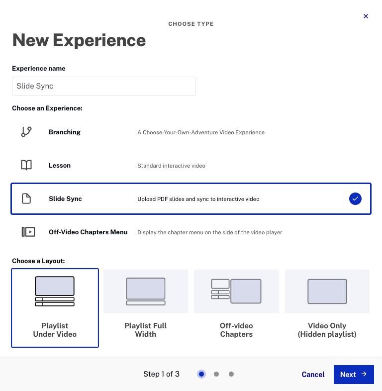The image size is (382, 391).
Task: Click the Slide Sync description text
Action: 198,199
